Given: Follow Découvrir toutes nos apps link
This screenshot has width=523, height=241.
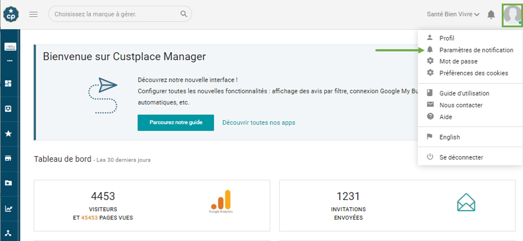Looking at the screenshot, I should point(259,122).
